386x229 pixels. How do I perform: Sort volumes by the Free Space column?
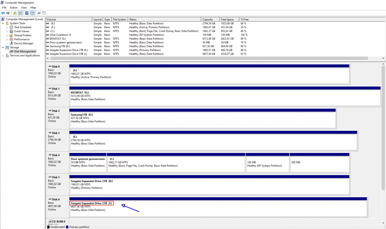(228, 19)
